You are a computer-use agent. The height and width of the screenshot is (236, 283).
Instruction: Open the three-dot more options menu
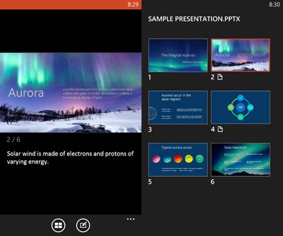(130, 219)
